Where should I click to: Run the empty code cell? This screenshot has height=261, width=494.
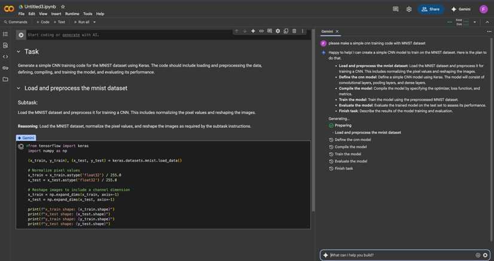(x=21, y=35)
